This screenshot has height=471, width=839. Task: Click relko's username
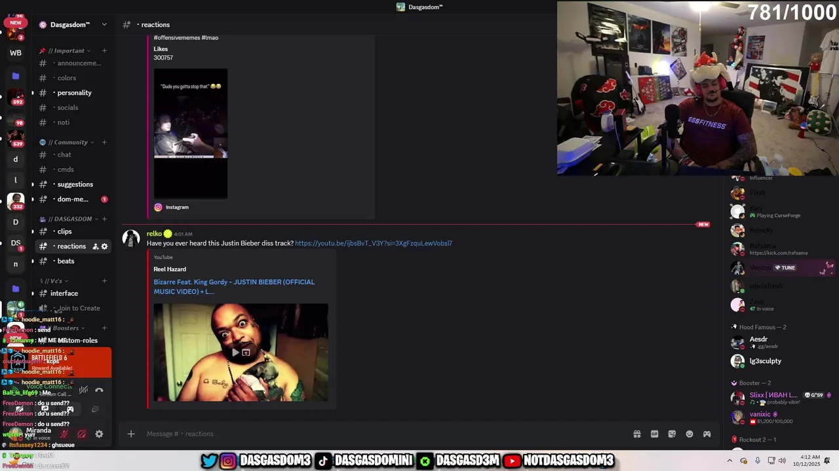coord(154,234)
